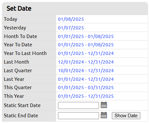Click the Set Date header title

[19, 9]
